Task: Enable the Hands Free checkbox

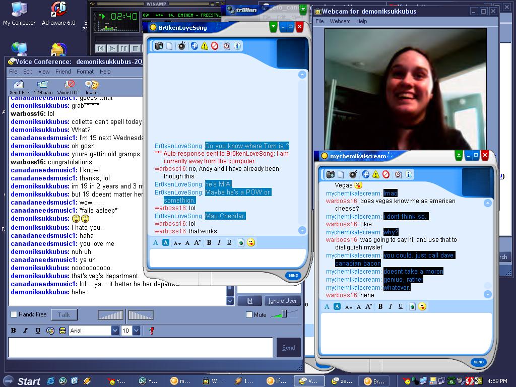Action: coord(14,314)
